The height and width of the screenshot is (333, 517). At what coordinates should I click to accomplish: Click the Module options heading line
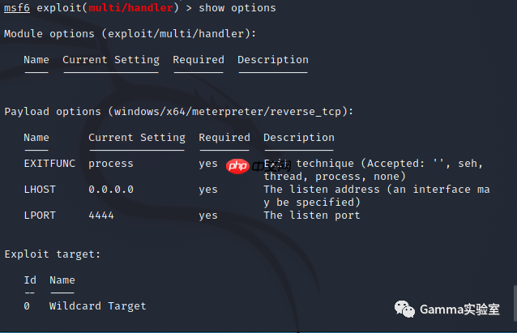coord(130,34)
